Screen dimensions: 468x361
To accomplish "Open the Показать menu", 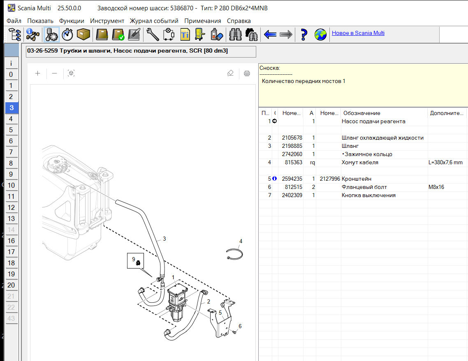I will pyautogui.click(x=40, y=21).
